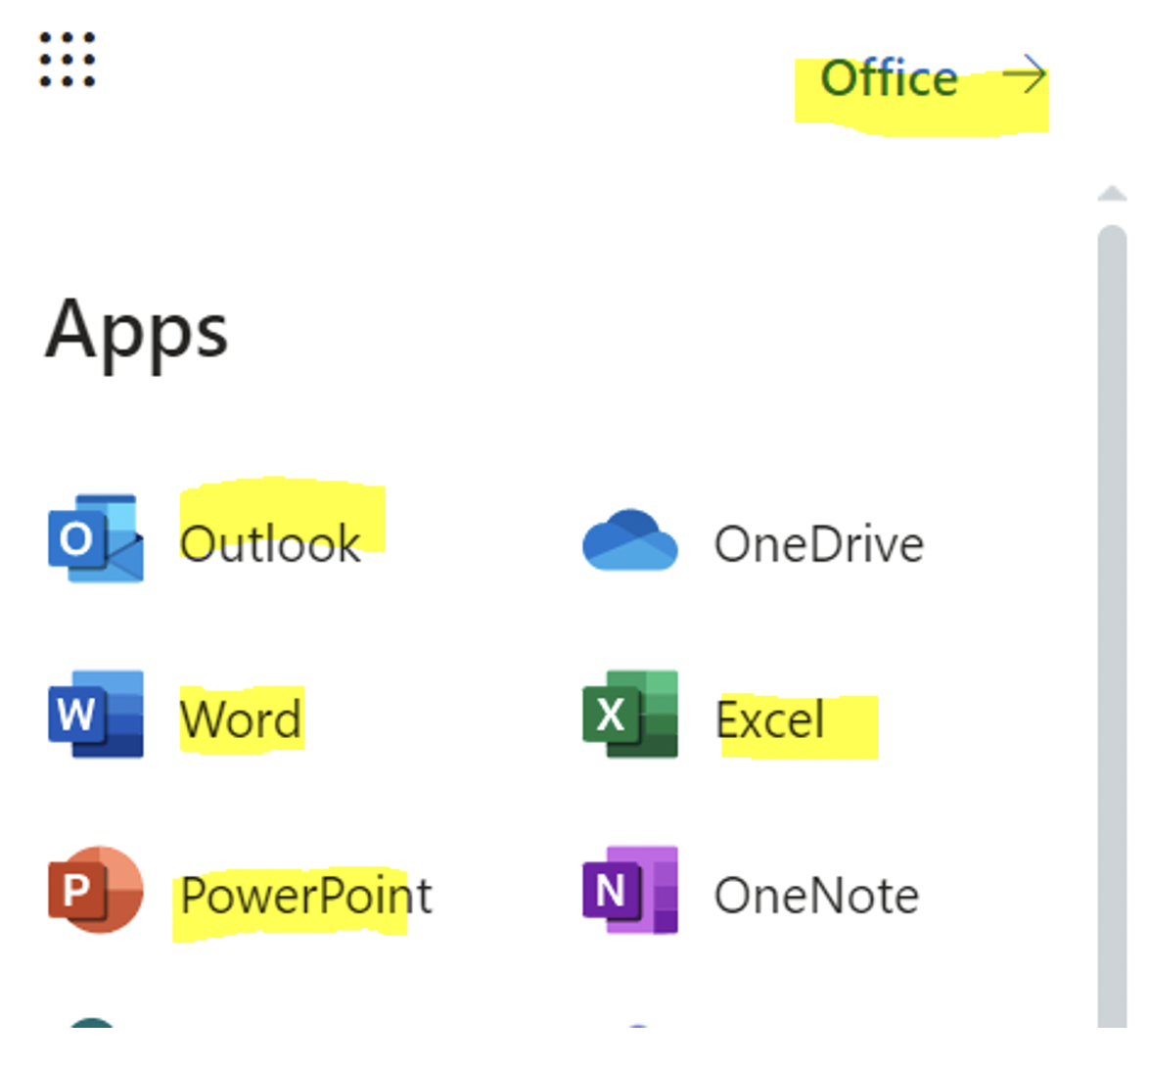The image size is (1149, 1065).
Task: Click the highlighted Excel label
Action: click(x=770, y=718)
